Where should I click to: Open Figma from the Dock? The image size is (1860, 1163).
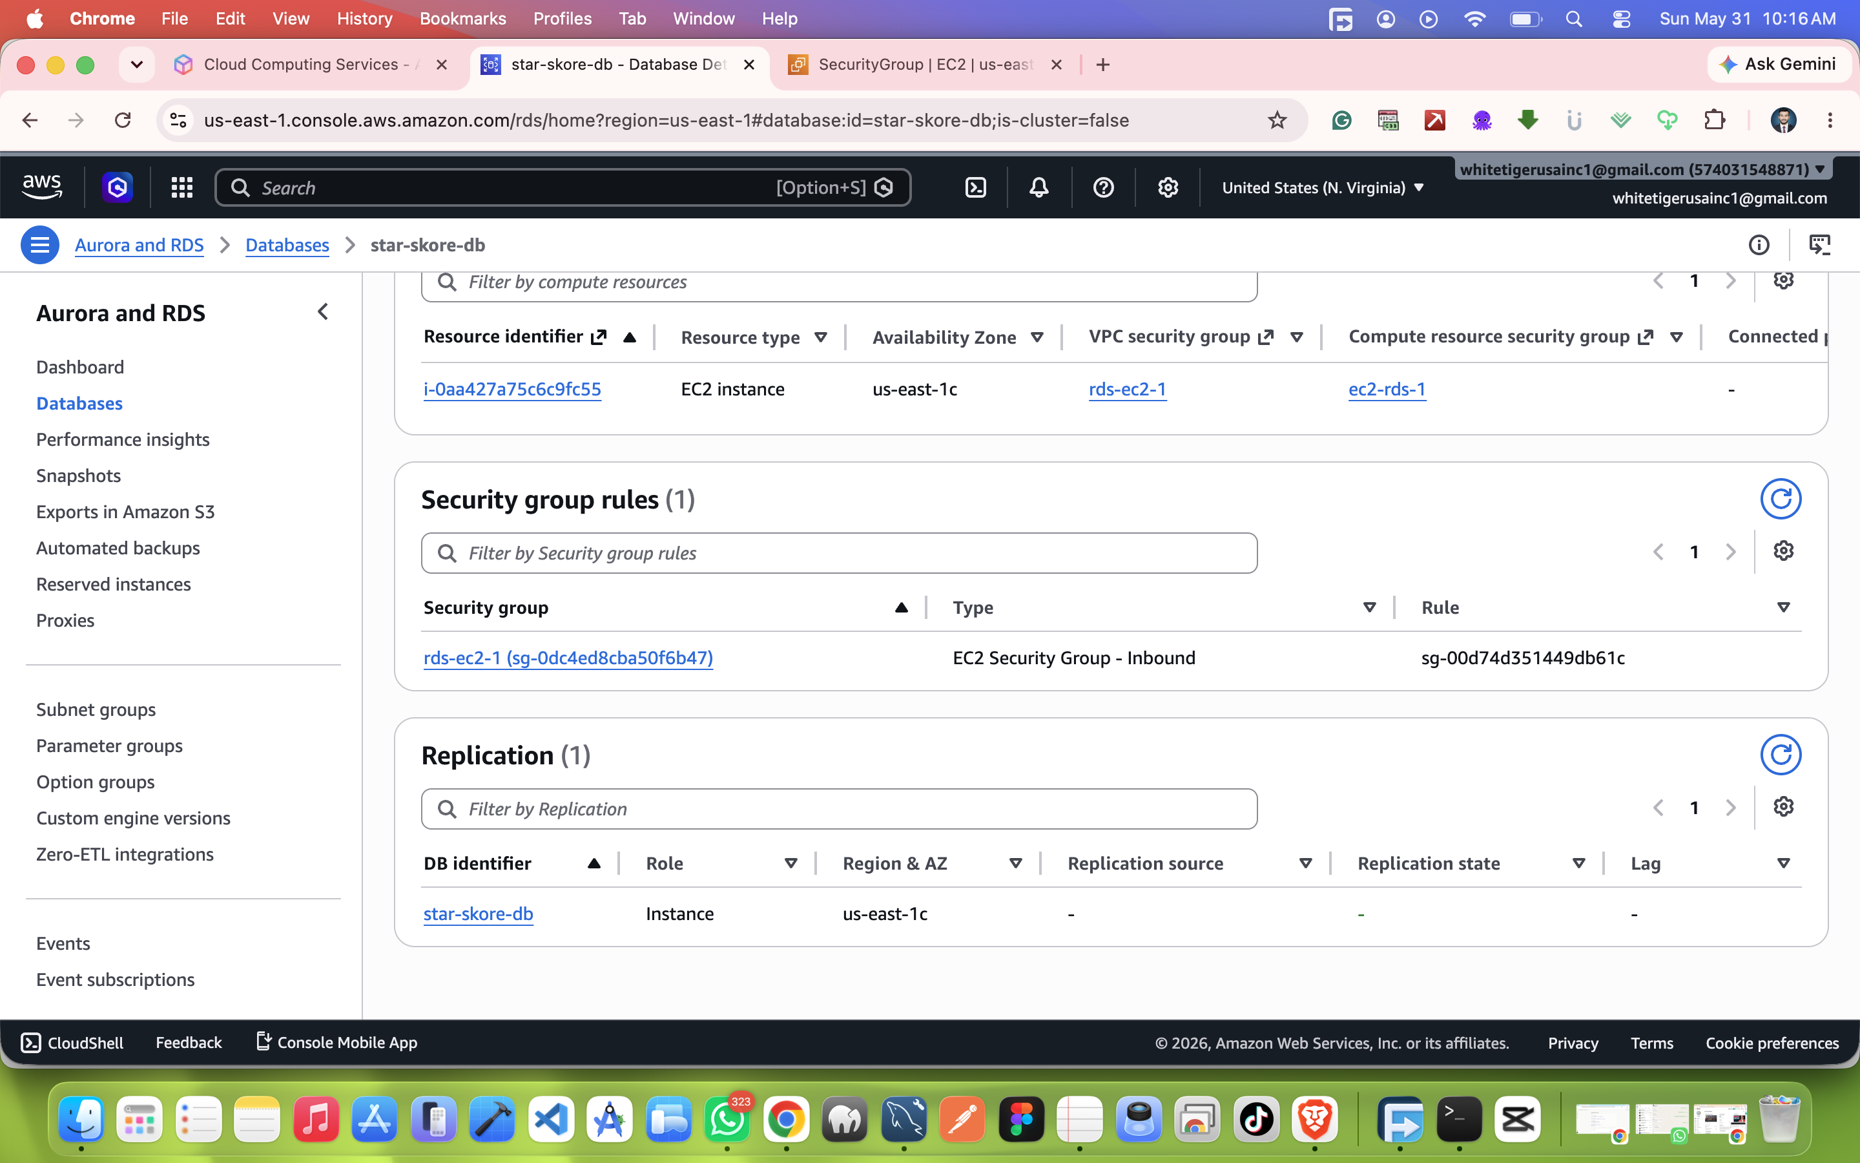click(x=1022, y=1119)
